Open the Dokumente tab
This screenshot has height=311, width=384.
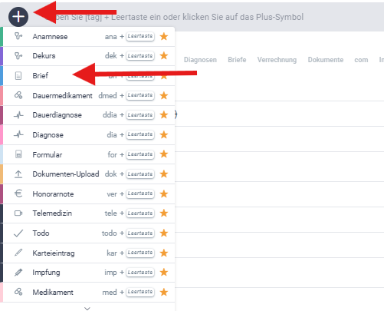[x=326, y=60]
